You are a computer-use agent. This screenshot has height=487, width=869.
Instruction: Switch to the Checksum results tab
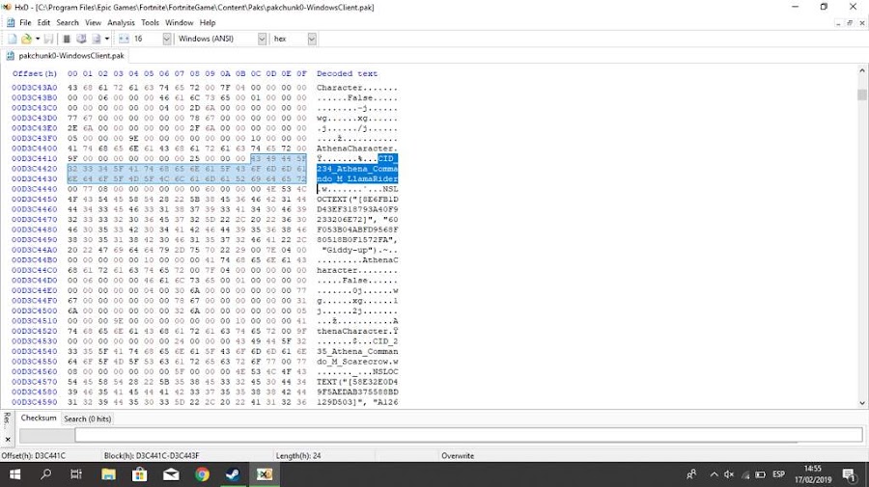coord(39,418)
